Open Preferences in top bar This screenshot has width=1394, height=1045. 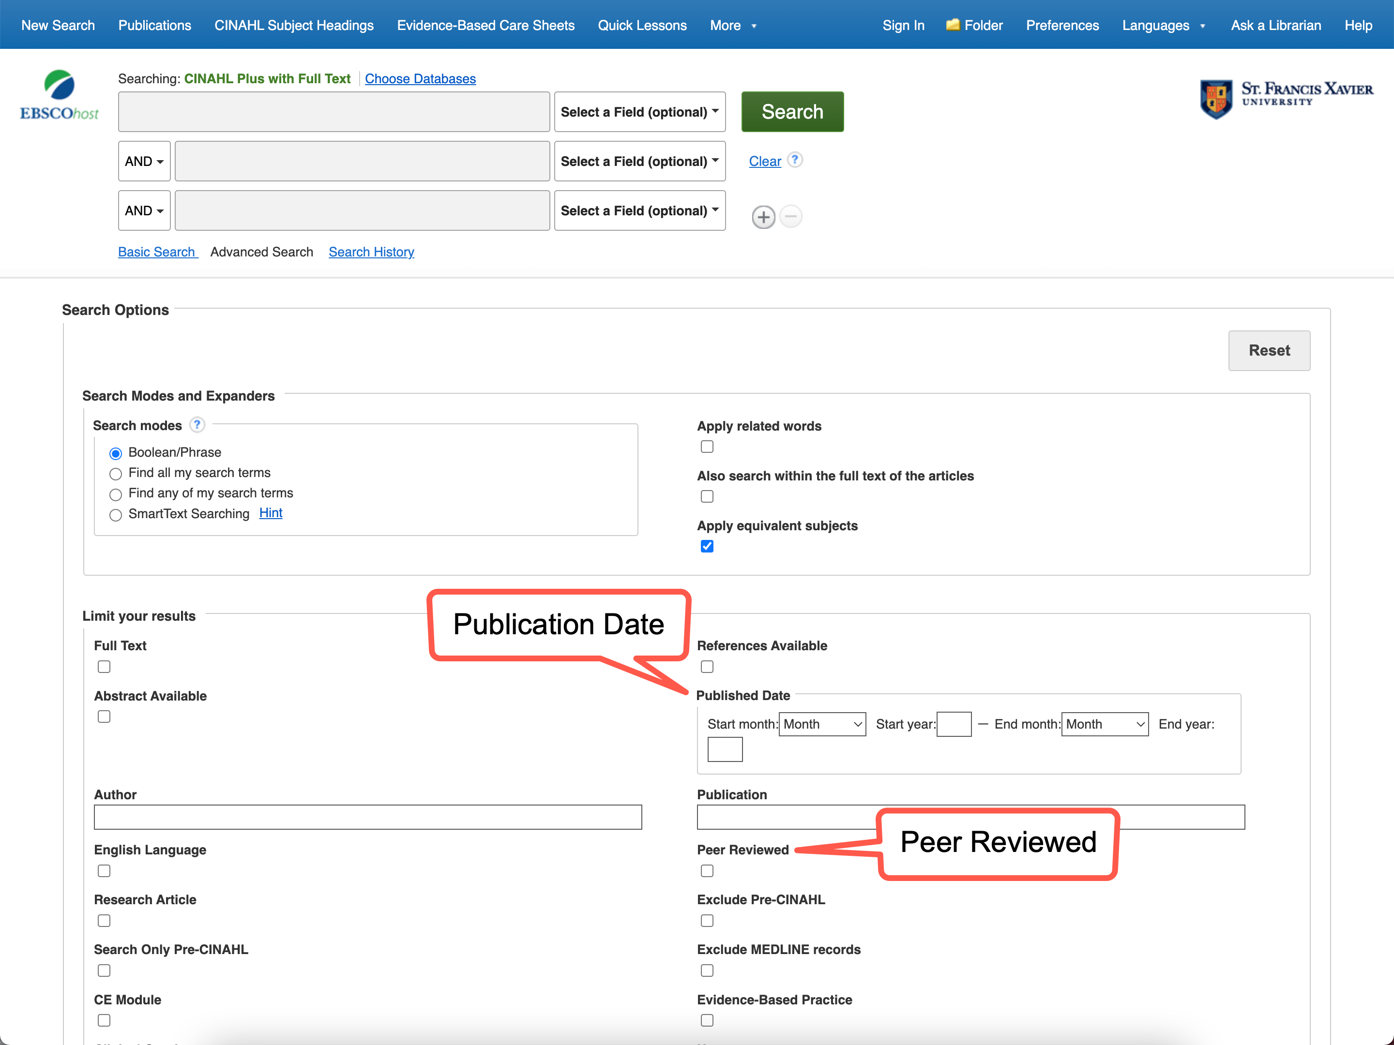(x=1062, y=25)
